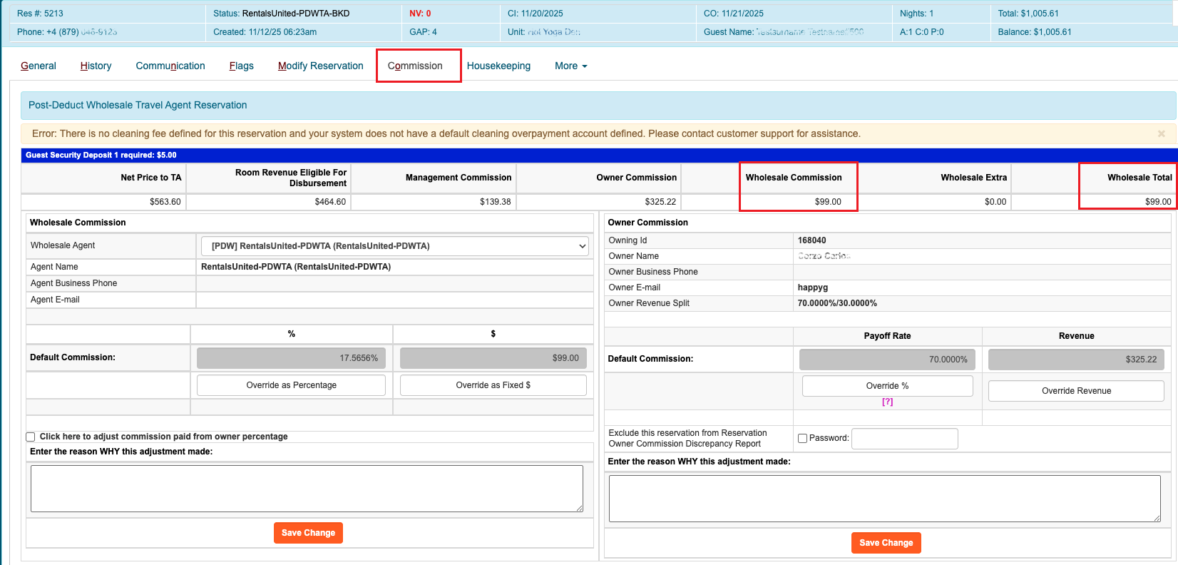Screen dimensions: 1178x565
Task: Focus the wholesale adjustment reason text area
Action: pyautogui.click(x=307, y=489)
